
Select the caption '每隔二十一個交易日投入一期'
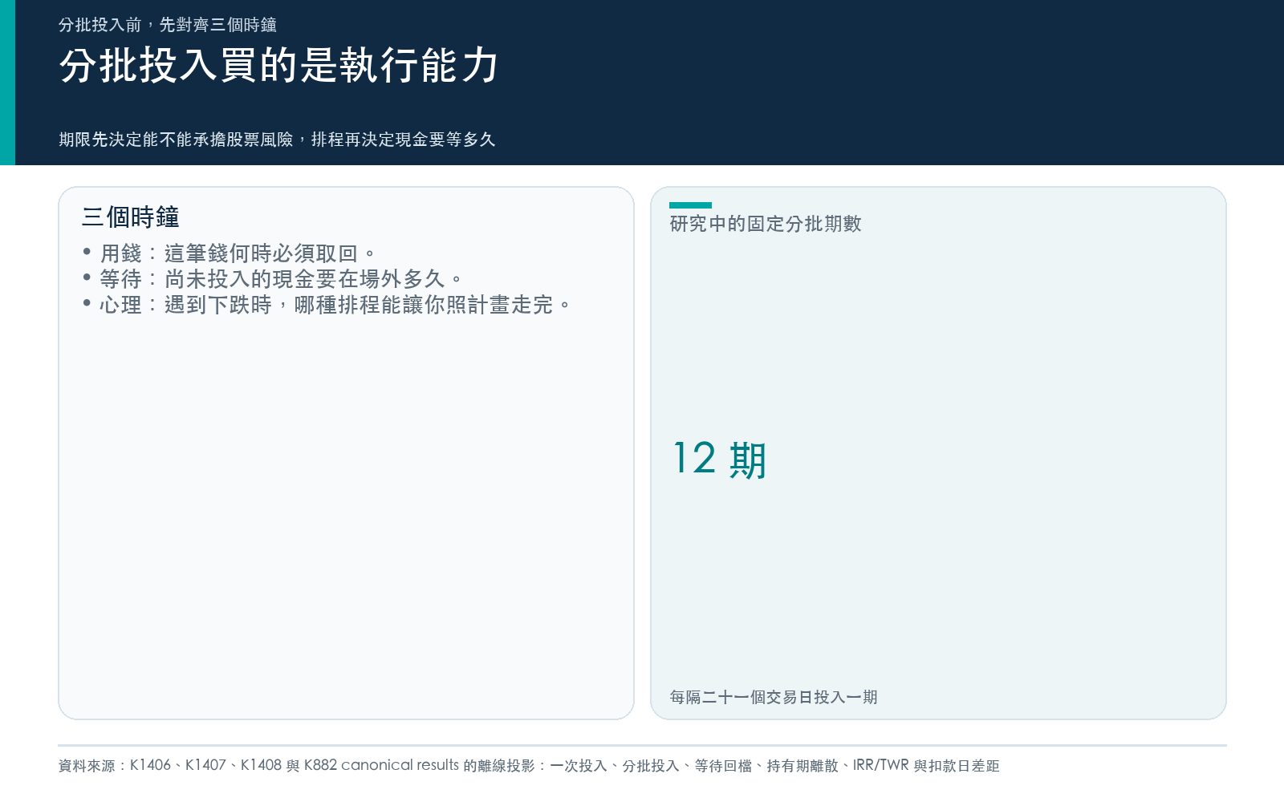tap(774, 697)
